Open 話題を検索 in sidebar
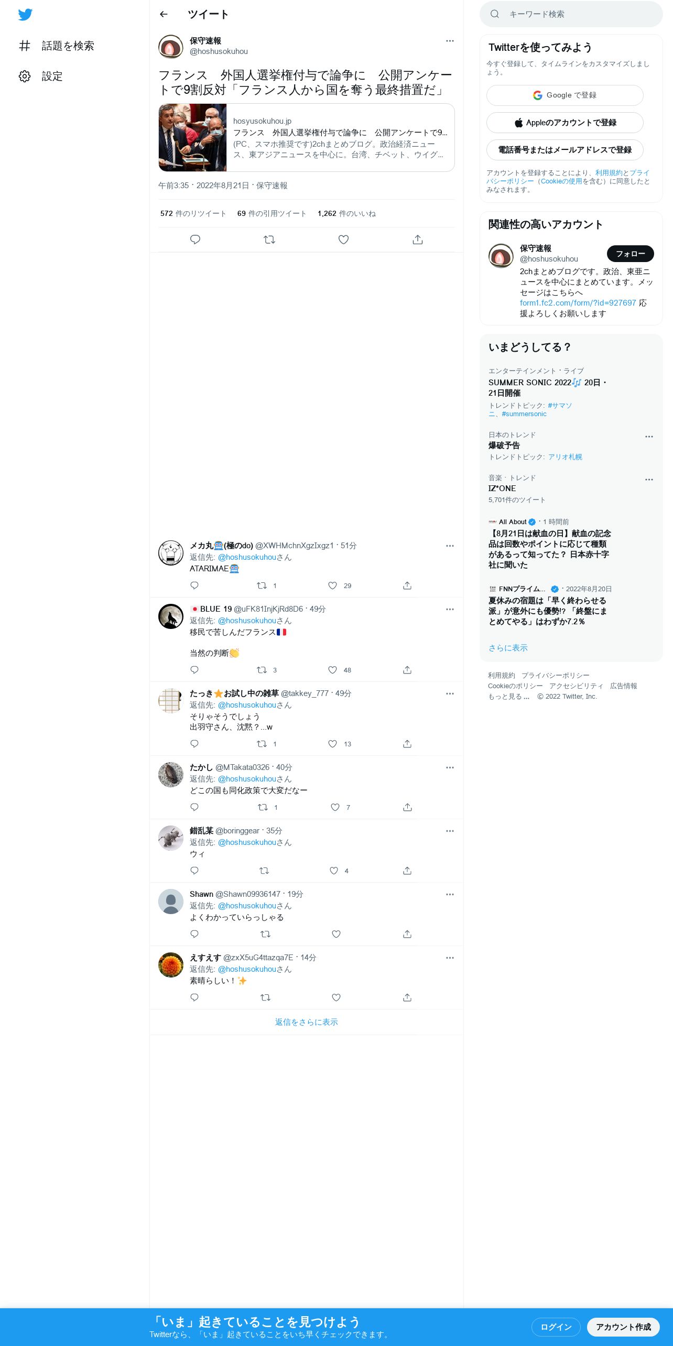Image resolution: width=673 pixels, height=1346 pixels. click(x=57, y=46)
